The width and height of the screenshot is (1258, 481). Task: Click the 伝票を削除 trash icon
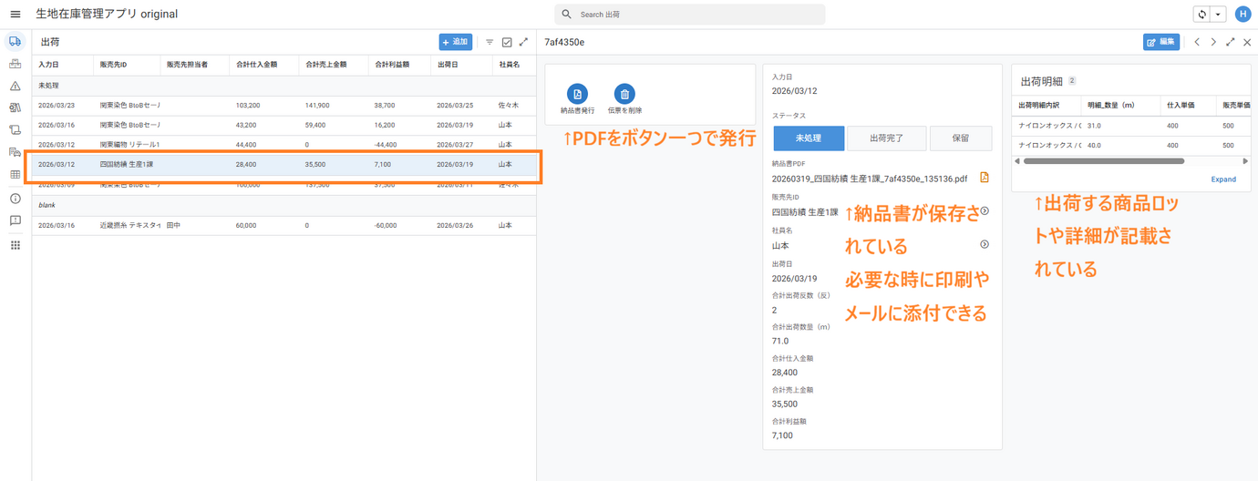[624, 94]
